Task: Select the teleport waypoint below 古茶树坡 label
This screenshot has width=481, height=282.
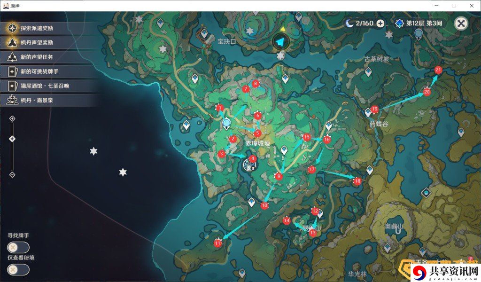Action: click(368, 72)
